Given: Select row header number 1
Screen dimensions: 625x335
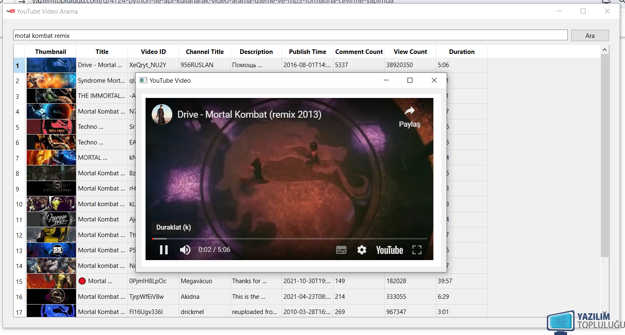Looking at the screenshot, I should coord(19,65).
